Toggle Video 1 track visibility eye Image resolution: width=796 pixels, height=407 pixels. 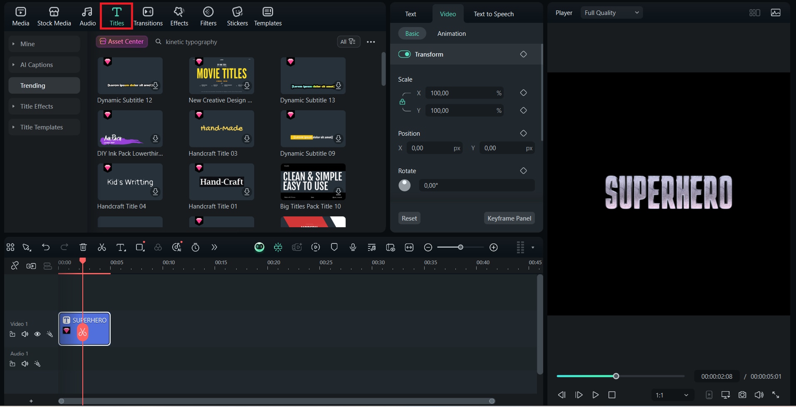(x=37, y=334)
